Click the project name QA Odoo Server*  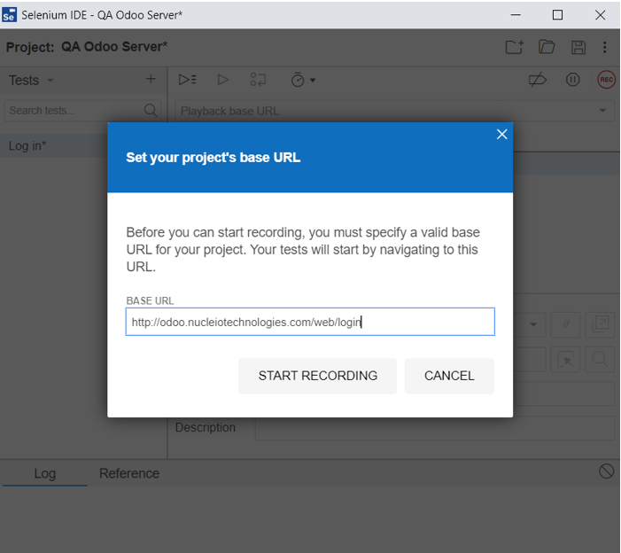(x=114, y=47)
